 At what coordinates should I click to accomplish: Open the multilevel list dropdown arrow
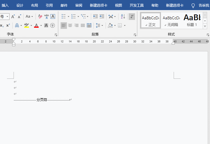88,17
